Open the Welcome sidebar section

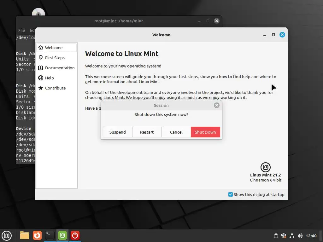point(57,48)
